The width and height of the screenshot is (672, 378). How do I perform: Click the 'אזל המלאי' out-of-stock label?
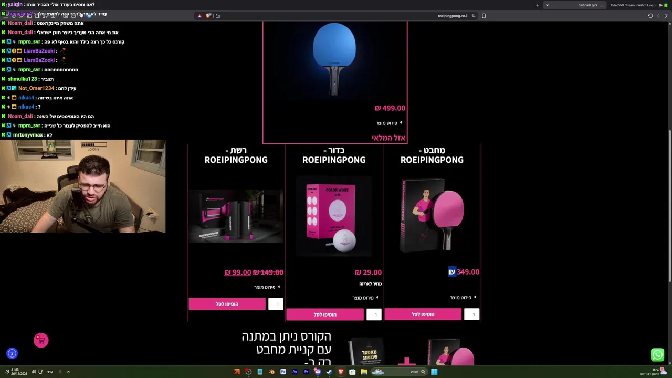click(x=388, y=138)
